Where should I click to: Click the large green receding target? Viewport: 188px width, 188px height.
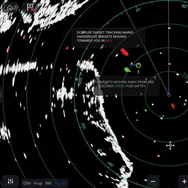pyautogui.click(x=127, y=70)
